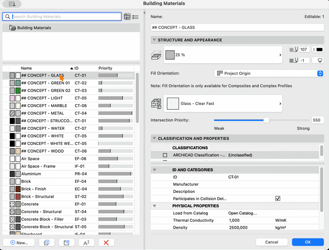329x250 pixels.
Task: Select the ## CONCEPT - WATER row
Action: click(x=68, y=128)
